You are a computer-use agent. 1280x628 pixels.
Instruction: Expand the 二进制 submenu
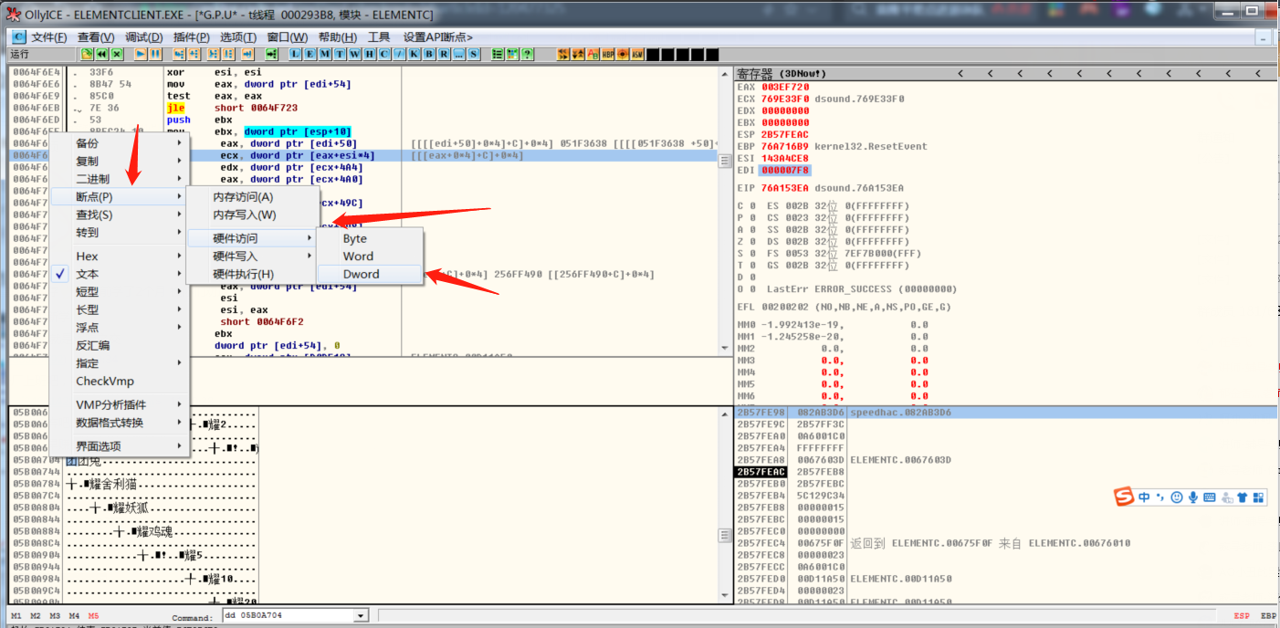pos(121,179)
